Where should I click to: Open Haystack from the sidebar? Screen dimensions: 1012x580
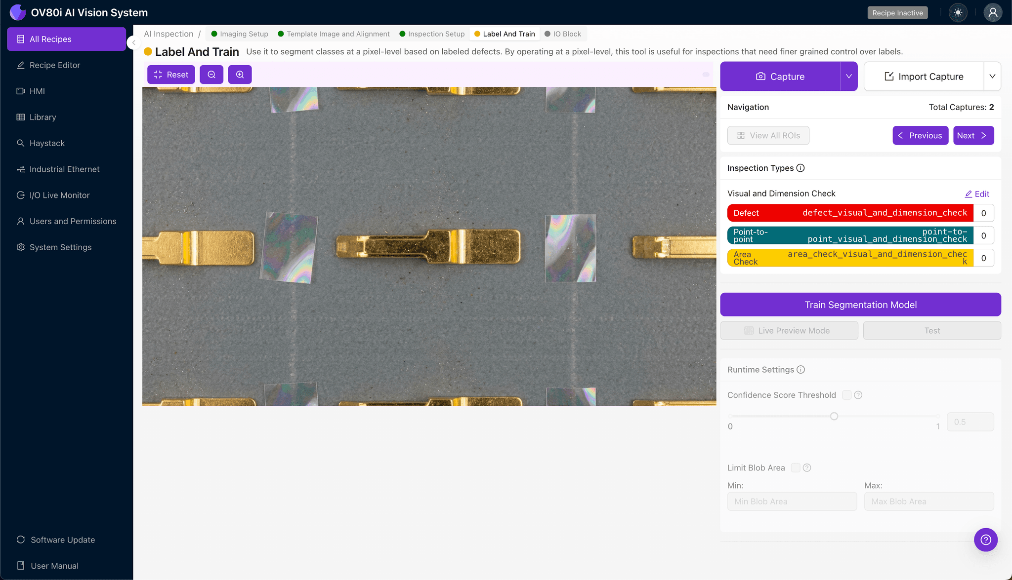47,143
